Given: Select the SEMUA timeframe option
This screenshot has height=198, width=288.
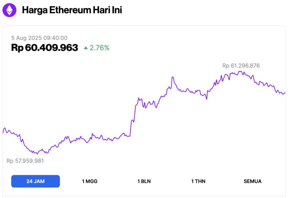Looking at the screenshot, I should (252, 181).
